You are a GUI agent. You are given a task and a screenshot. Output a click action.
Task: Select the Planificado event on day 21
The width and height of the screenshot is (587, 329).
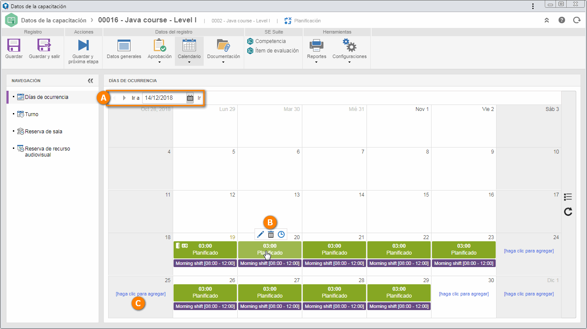[x=334, y=249]
